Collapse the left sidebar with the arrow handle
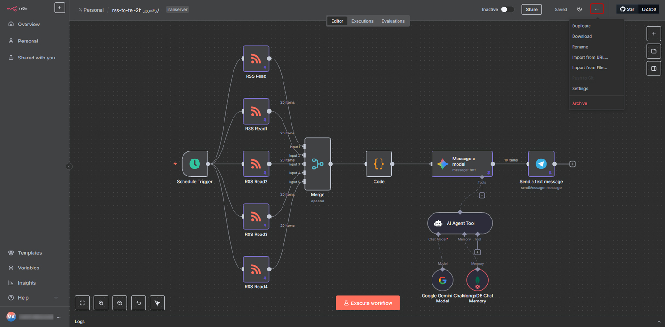Screen dimensions: 665x327 69,167
